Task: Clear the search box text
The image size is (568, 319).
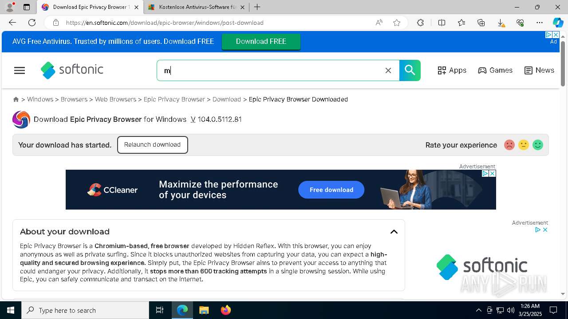Action: click(x=388, y=70)
